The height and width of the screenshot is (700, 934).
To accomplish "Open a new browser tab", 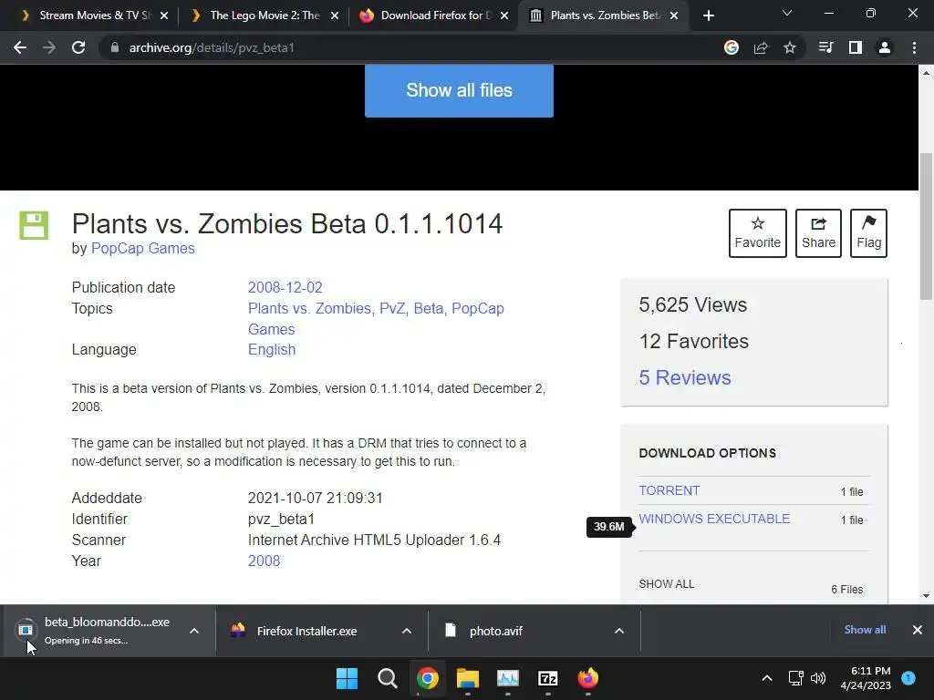I will 708,15.
